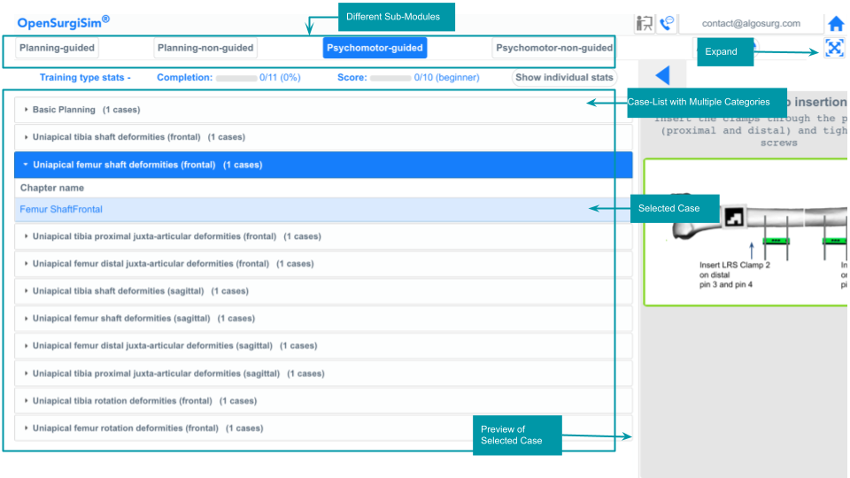Click the OpenSurgiSim logo
The image size is (850, 478).
tap(64, 22)
